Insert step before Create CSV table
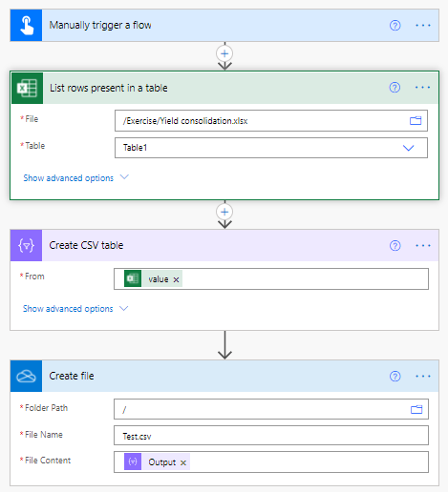This screenshot has height=492, width=448. click(x=224, y=212)
